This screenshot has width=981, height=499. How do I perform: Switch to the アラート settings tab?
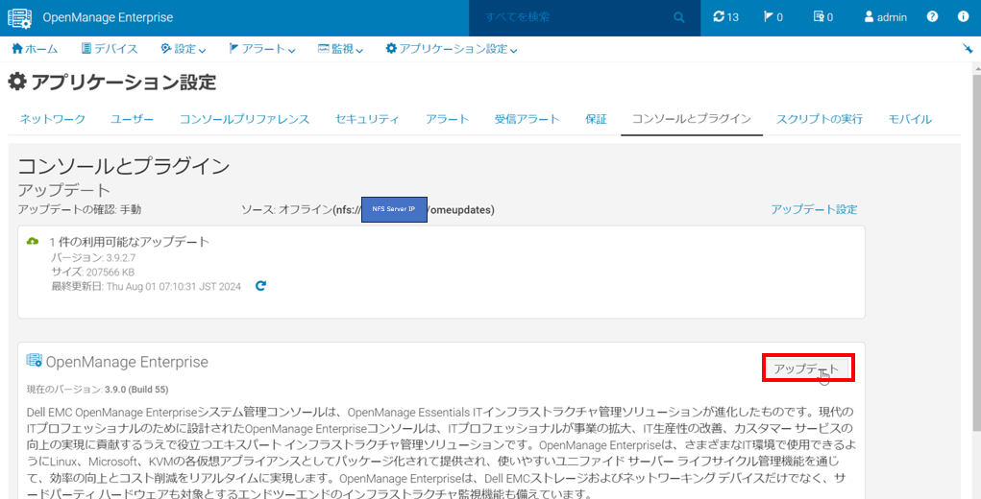[448, 119]
